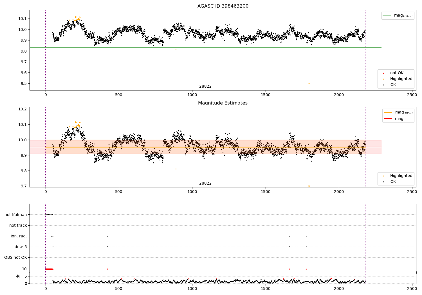Click x-tick '500' under the Magnitude Estimates plot

119,192
